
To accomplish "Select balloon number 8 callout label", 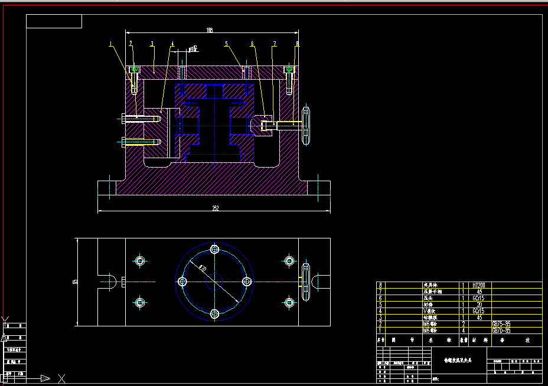I will click(298, 44).
